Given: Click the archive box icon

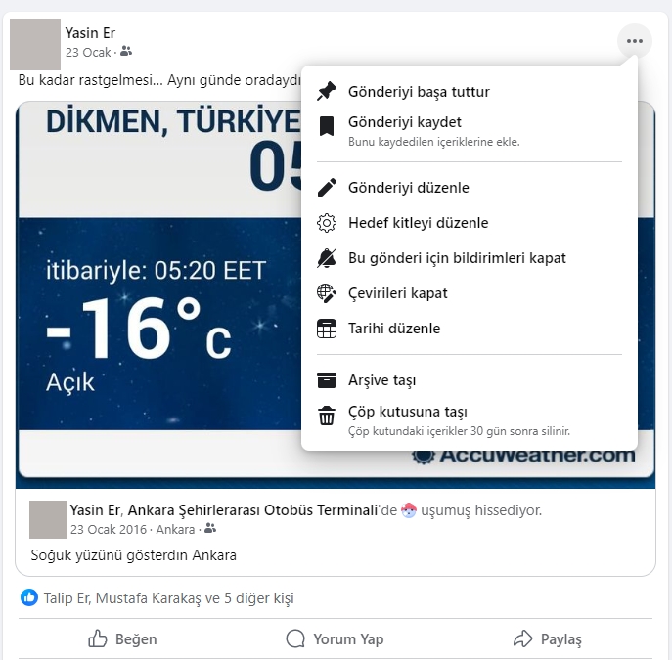Looking at the screenshot, I should pyautogui.click(x=327, y=380).
